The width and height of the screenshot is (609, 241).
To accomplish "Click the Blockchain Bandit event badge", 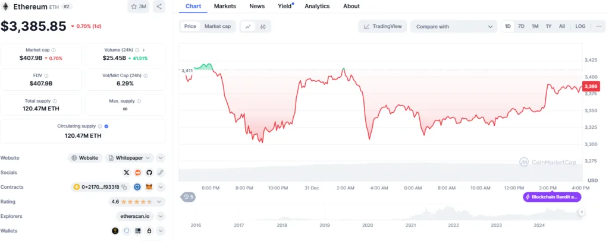I will click(x=552, y=197).
